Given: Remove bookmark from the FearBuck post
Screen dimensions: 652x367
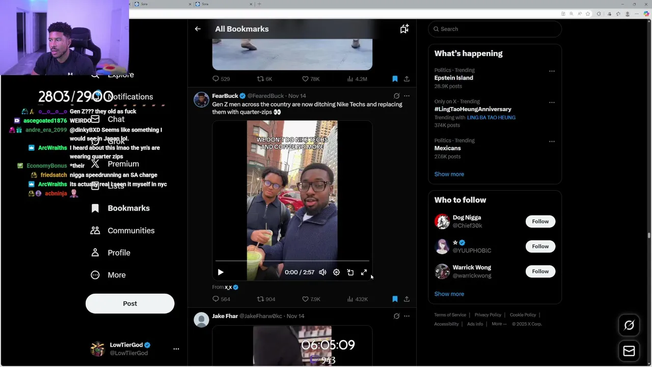Looking at the screenshot, I should [x=395, y=299].
